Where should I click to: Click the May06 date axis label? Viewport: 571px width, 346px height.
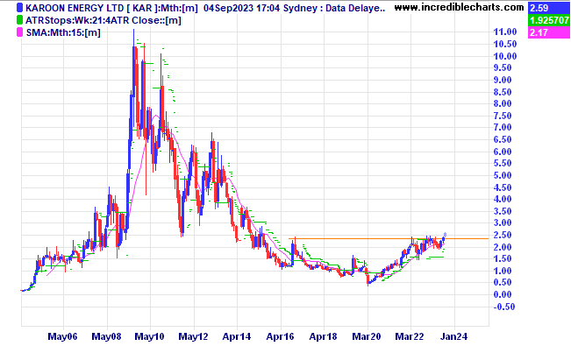62,336
